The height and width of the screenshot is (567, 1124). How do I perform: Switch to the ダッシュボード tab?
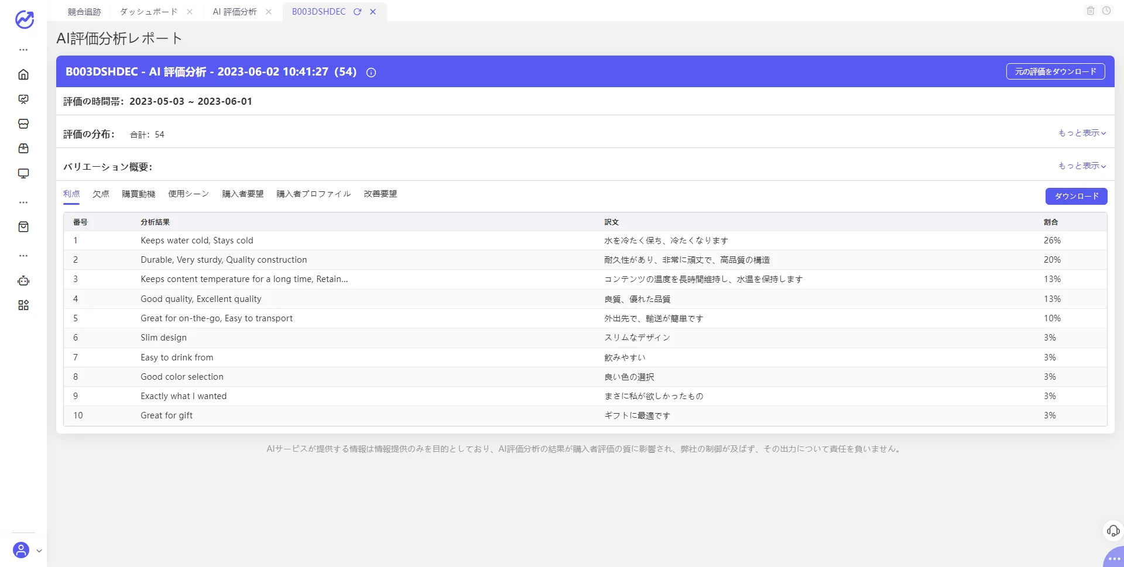point(149,12)
